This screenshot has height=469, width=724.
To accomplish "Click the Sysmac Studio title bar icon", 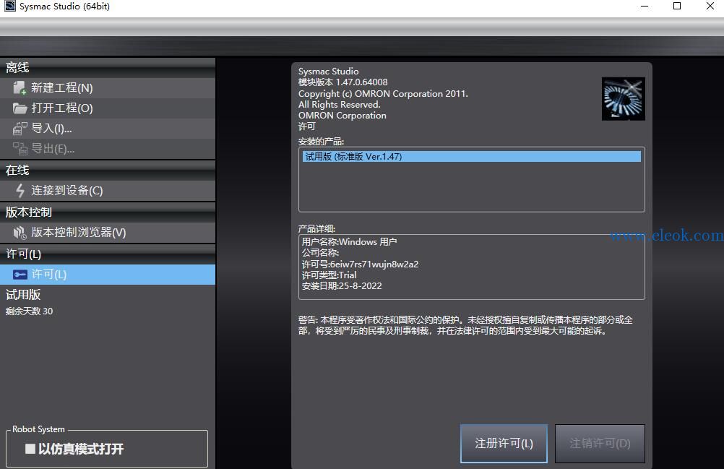I will point(9,6).
